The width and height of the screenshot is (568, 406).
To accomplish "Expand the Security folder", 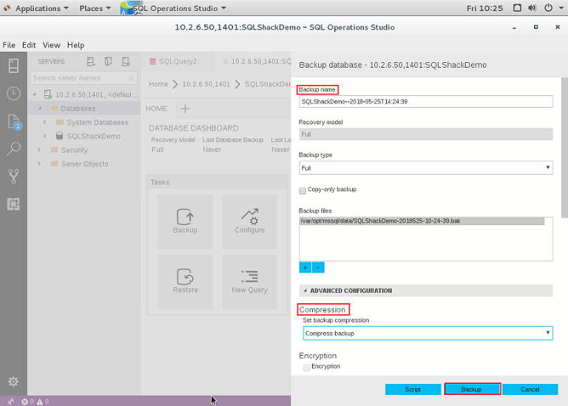I will point(39,150).
